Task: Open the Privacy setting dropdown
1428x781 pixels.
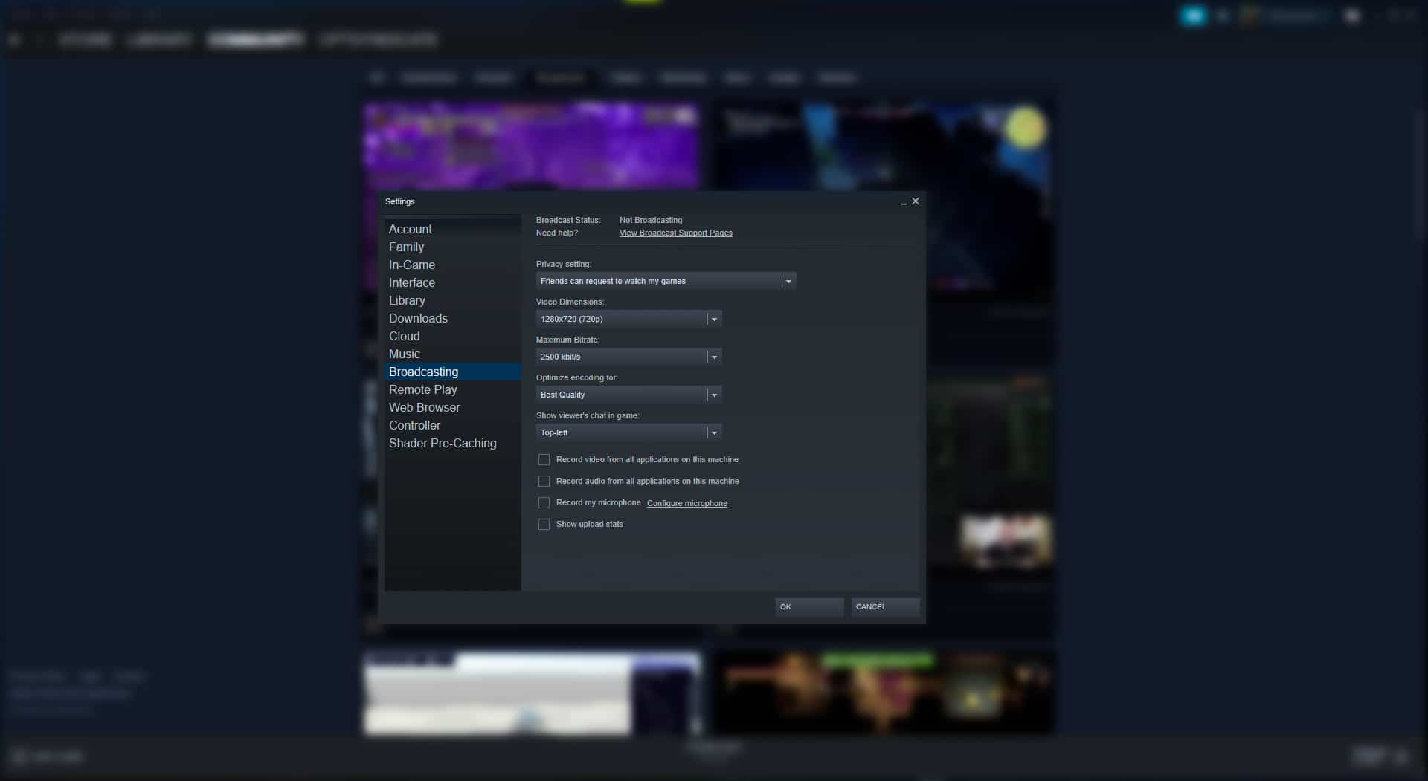Action: pyautogui.click(x=788, y=281)
